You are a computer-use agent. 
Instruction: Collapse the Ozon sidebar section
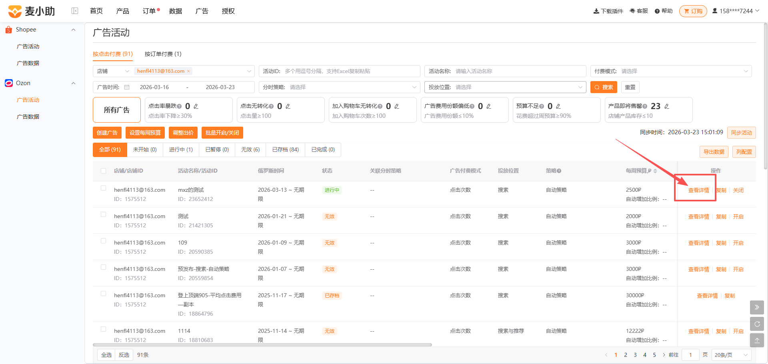73,83
